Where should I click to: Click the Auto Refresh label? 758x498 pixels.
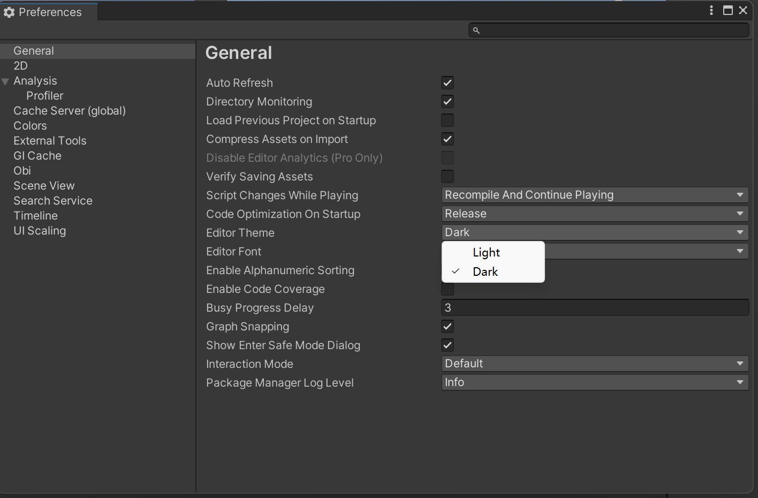pos(239,83)
